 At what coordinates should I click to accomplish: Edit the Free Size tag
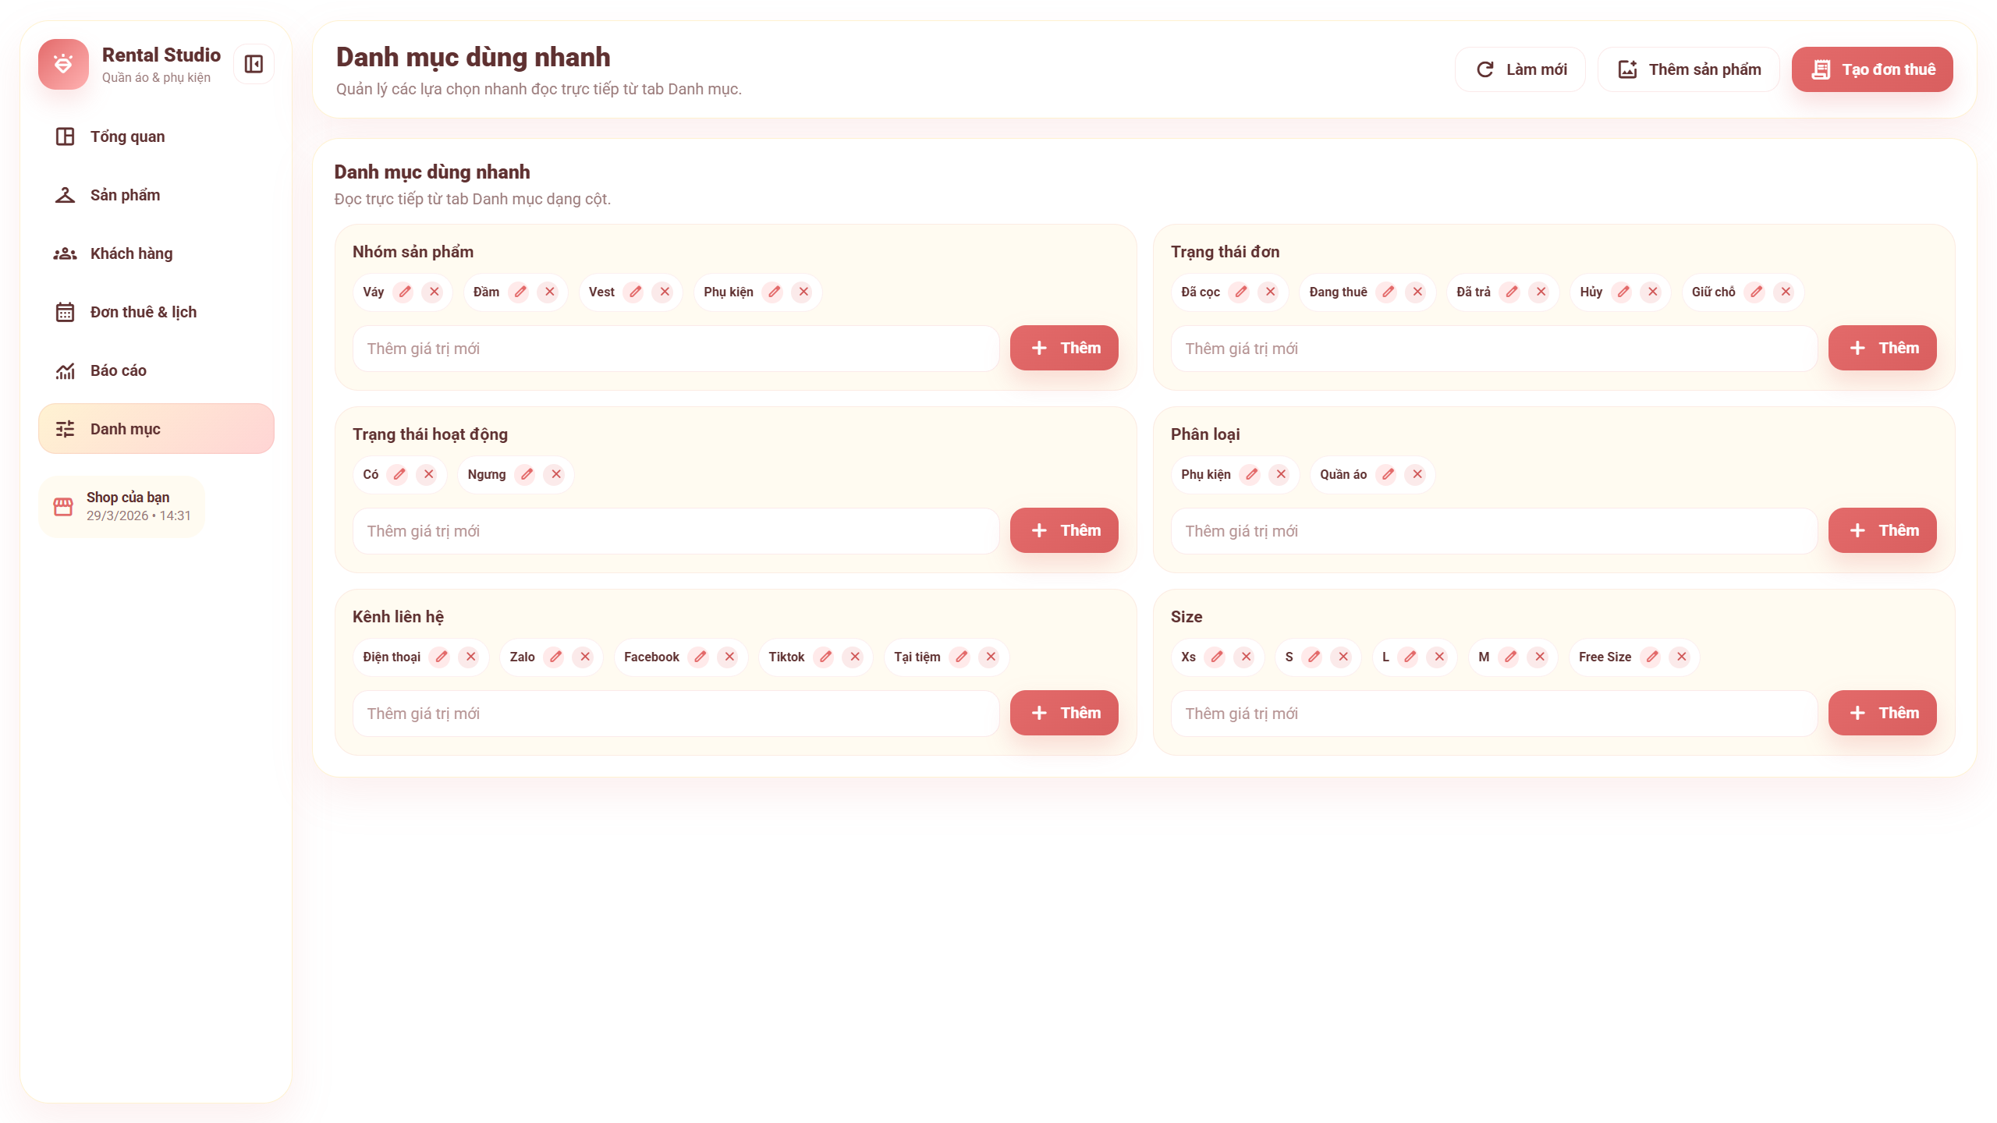tap(1652, 657)
